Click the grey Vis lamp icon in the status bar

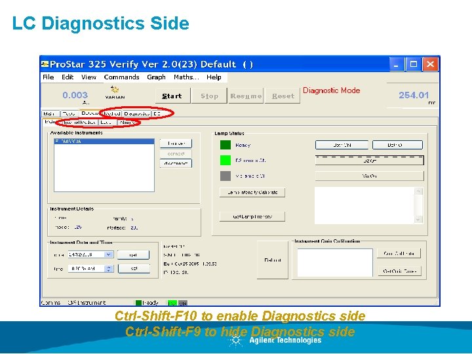[183, 303]
